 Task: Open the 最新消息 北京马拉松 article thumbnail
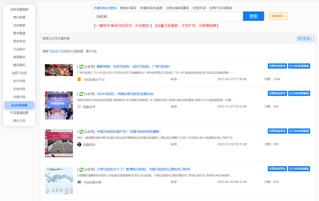click(59, 70)
